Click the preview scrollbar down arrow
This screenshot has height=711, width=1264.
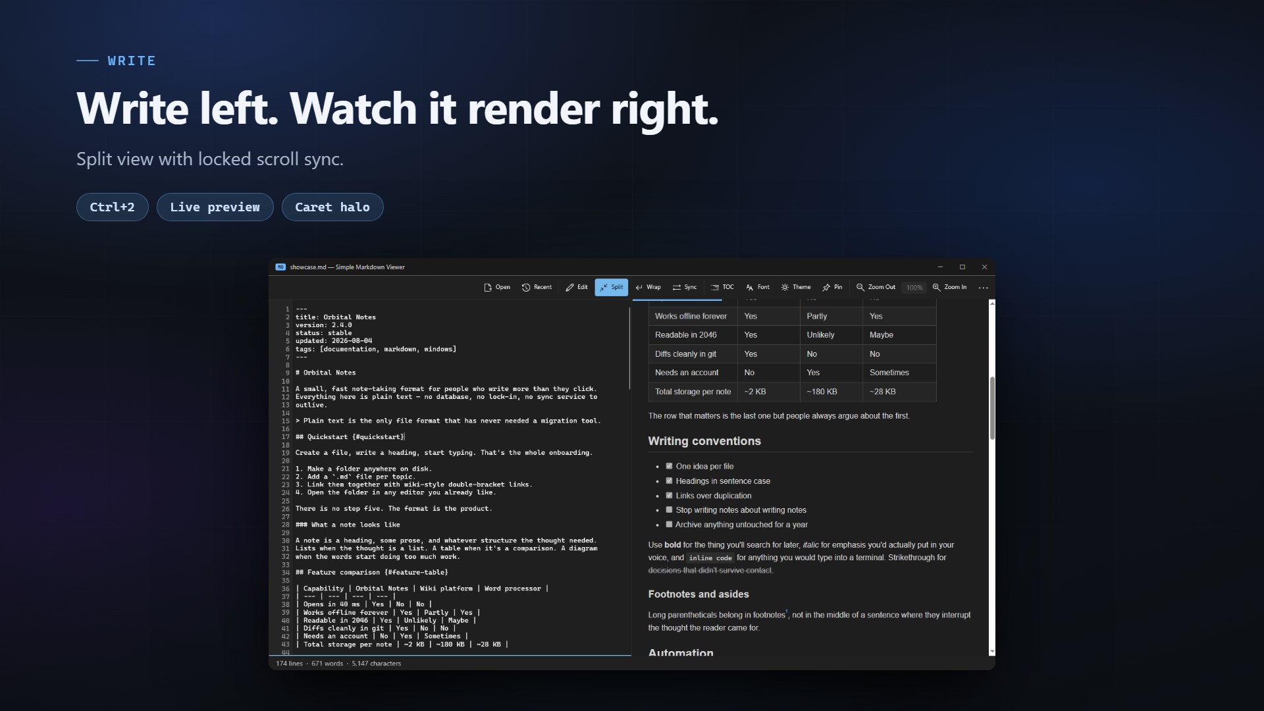(992, 652)
